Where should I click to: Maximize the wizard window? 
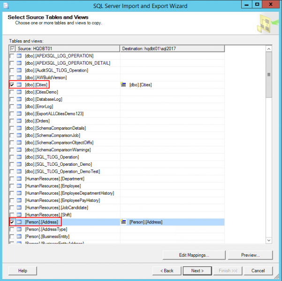pos(257,4)
